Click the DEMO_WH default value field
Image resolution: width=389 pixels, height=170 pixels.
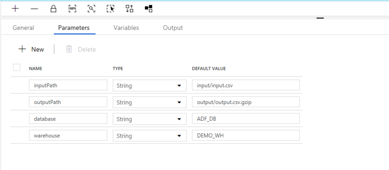(246, 135)
